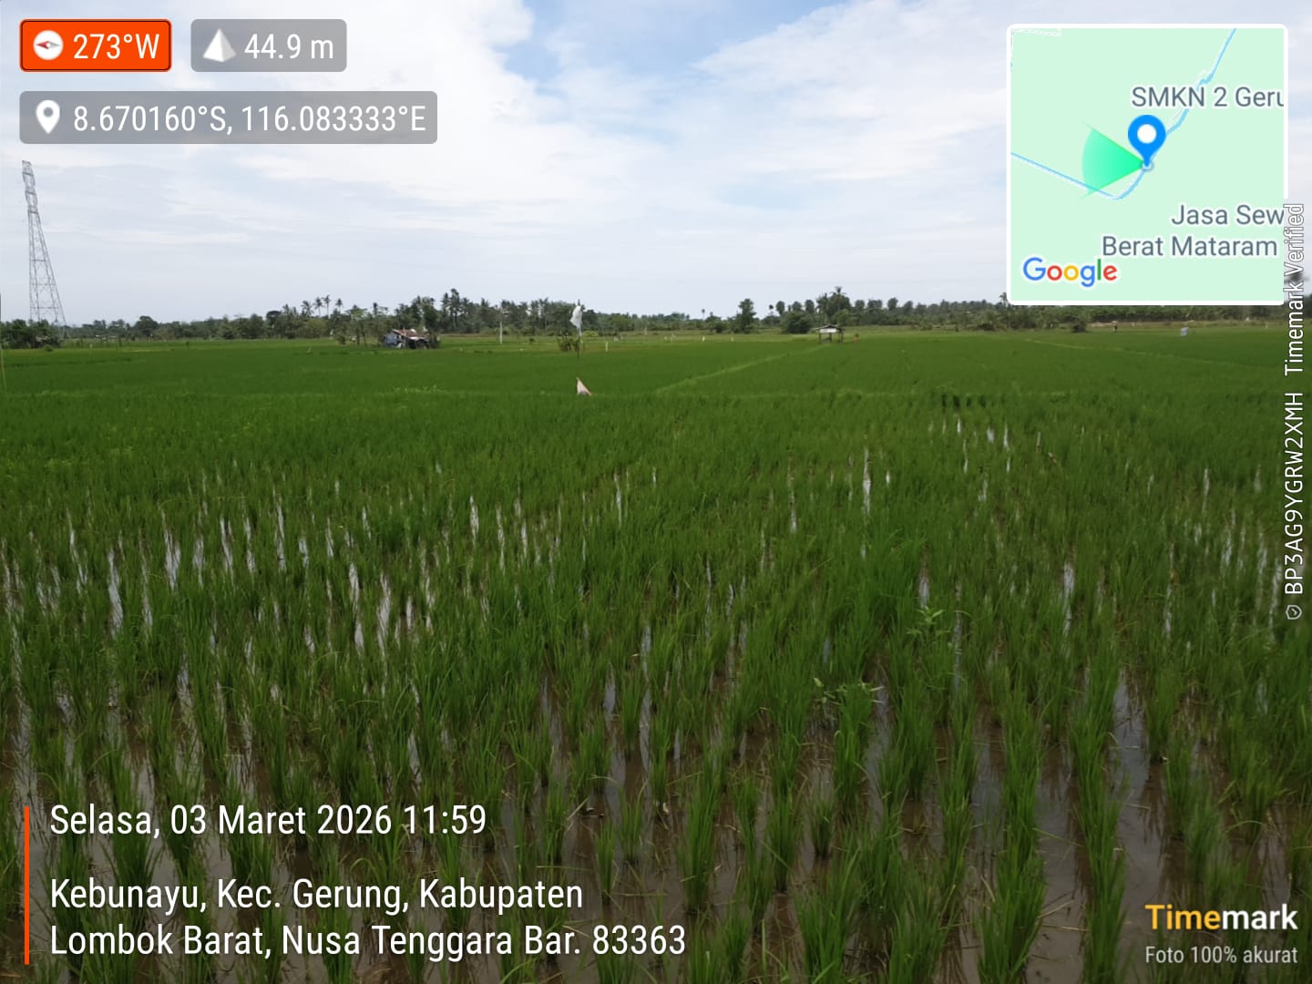The image size is (1312, 984).
Task: Select the BP3AG9YGRW2XMH verification code
Action: pyautogui.click(x=1294, y=494)
